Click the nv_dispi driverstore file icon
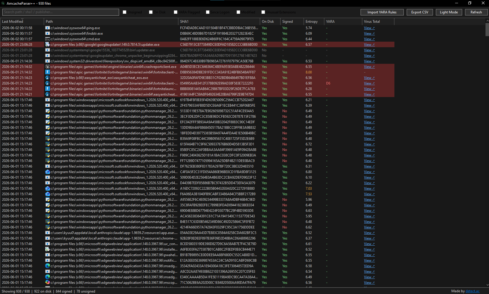The width and height of the screenshot is (489, 294). [47, 61]
